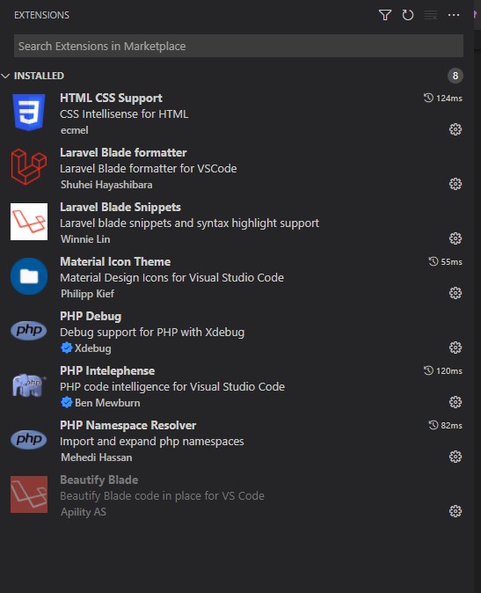Image resolution: width=481 pixels, height=593 pixels.
Task: Open the Beautify Blade manage gear
Action: 455,511
